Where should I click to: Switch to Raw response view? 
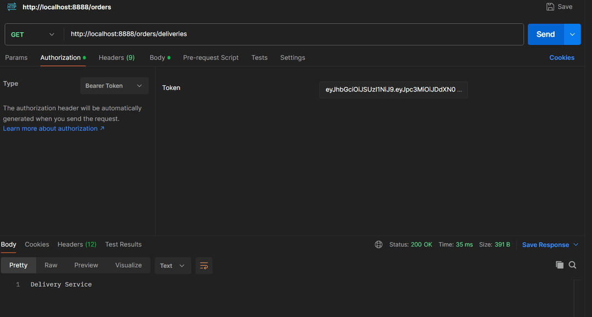point(51,265)
